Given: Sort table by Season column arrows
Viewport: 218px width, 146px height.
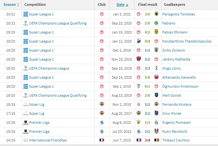Looking at the screenshot, I should 18,5.
